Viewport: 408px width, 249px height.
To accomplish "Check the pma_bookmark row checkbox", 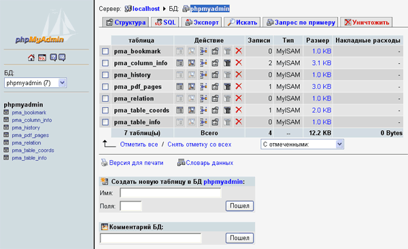I will [105, 51].
